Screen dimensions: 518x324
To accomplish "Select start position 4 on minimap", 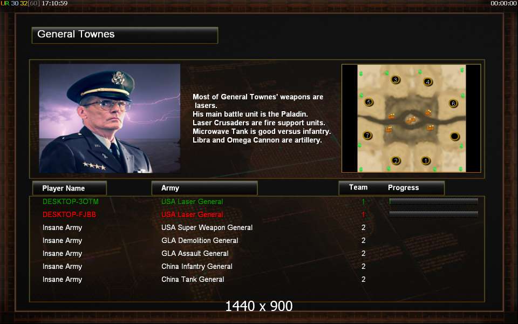I will [428, 82].
